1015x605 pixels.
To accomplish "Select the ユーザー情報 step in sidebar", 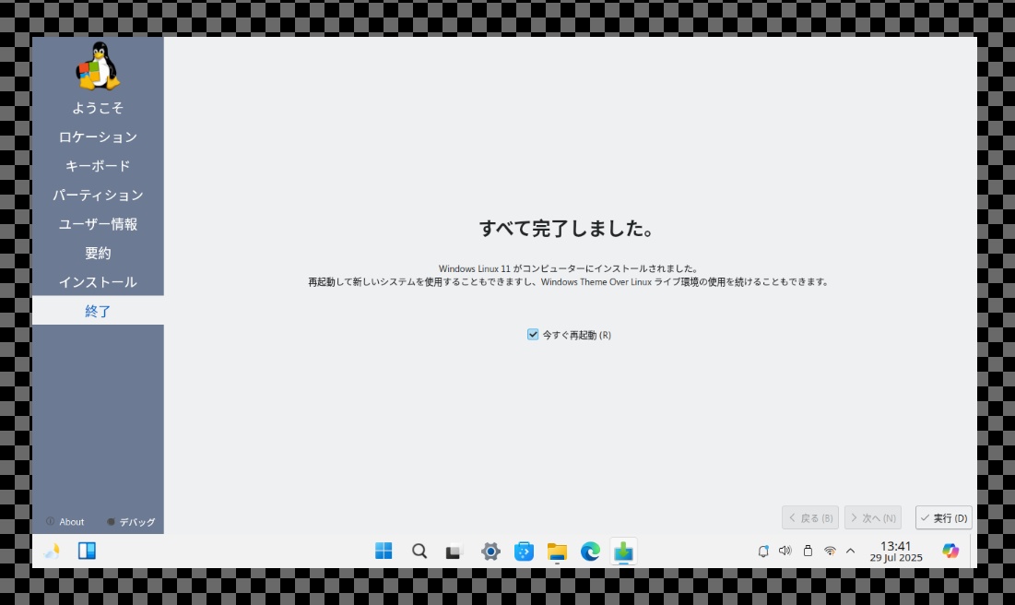I will coord(98,225).
